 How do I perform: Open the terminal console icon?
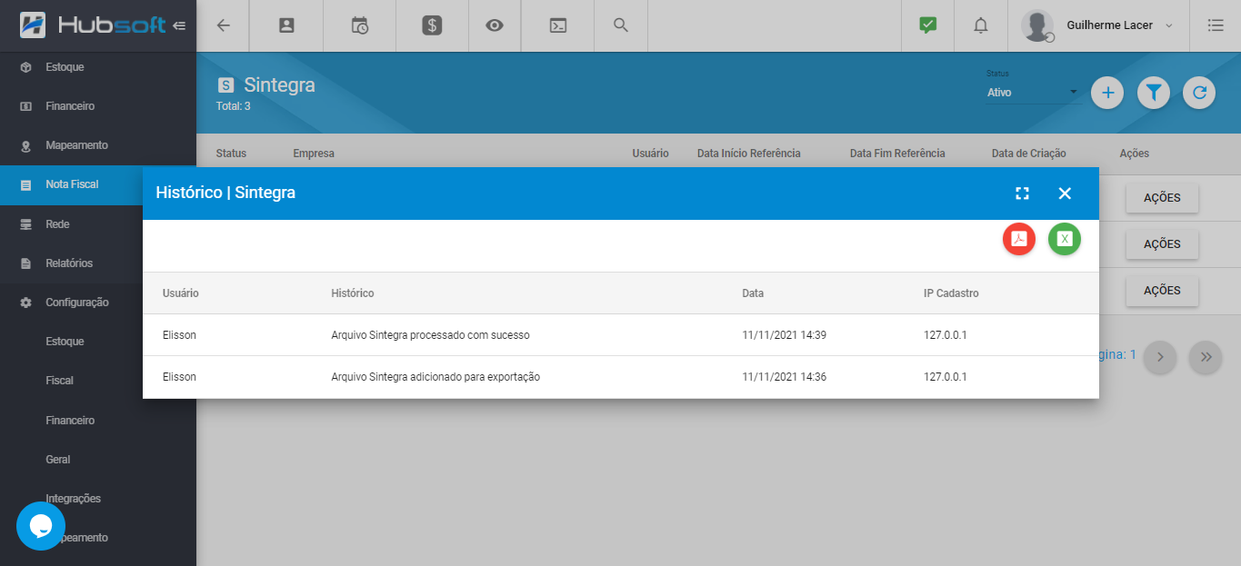click(x=558, y=25)
